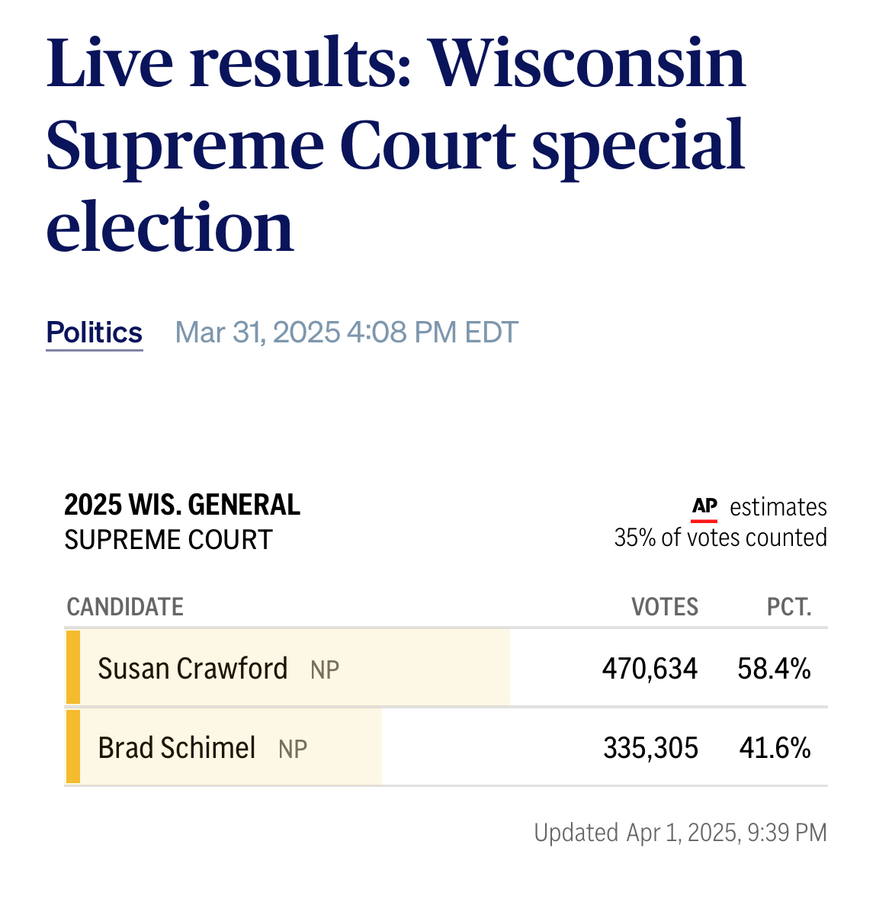Click the NP party label next to Schimel
This screenshot has width=892, height=912.
coord(293,750)
